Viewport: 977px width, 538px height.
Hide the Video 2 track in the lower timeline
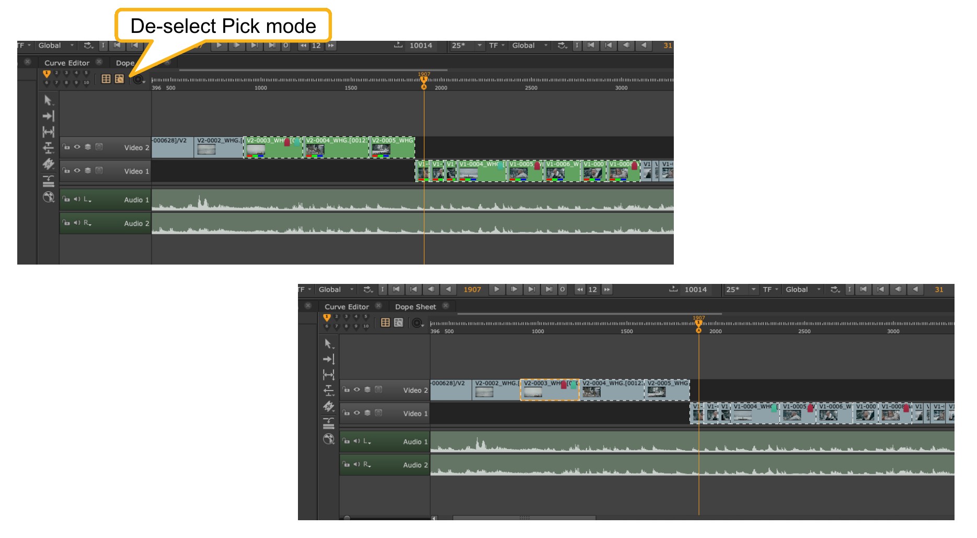point(357,390)
